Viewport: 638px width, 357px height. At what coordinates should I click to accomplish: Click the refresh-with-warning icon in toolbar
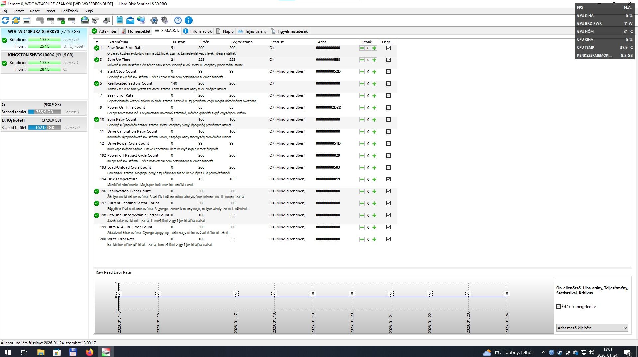point(16,20)
